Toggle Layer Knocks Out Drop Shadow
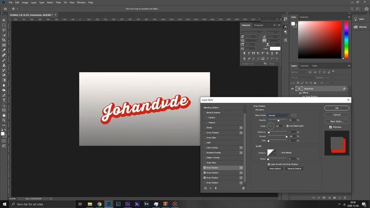370x208 pixels. (269, 164)
